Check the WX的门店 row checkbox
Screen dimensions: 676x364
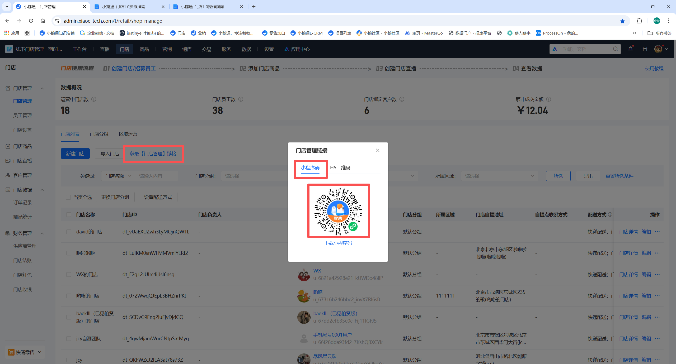[x=69, y=274]
